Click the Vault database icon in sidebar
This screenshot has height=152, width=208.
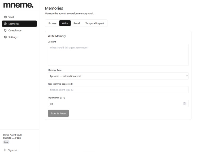pyautogui.click(x=5, y=17)
